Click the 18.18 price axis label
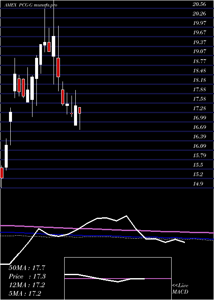The width and height of the screenshot is (214, 300). point(199,80)
